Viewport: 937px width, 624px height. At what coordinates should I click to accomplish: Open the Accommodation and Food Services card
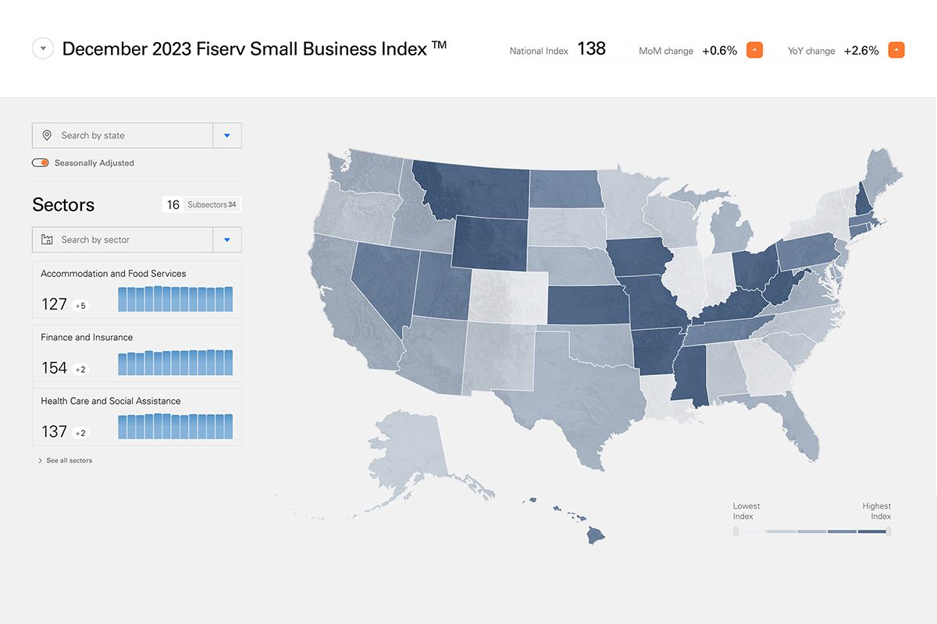[x=137, y=289]
